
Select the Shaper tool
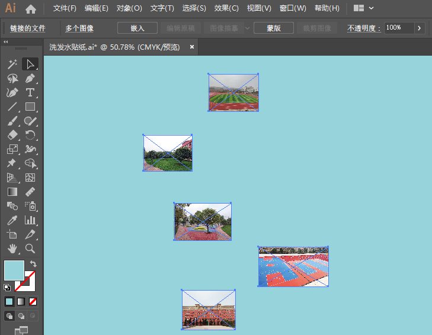pyautogui.click(x=30, y=121)
